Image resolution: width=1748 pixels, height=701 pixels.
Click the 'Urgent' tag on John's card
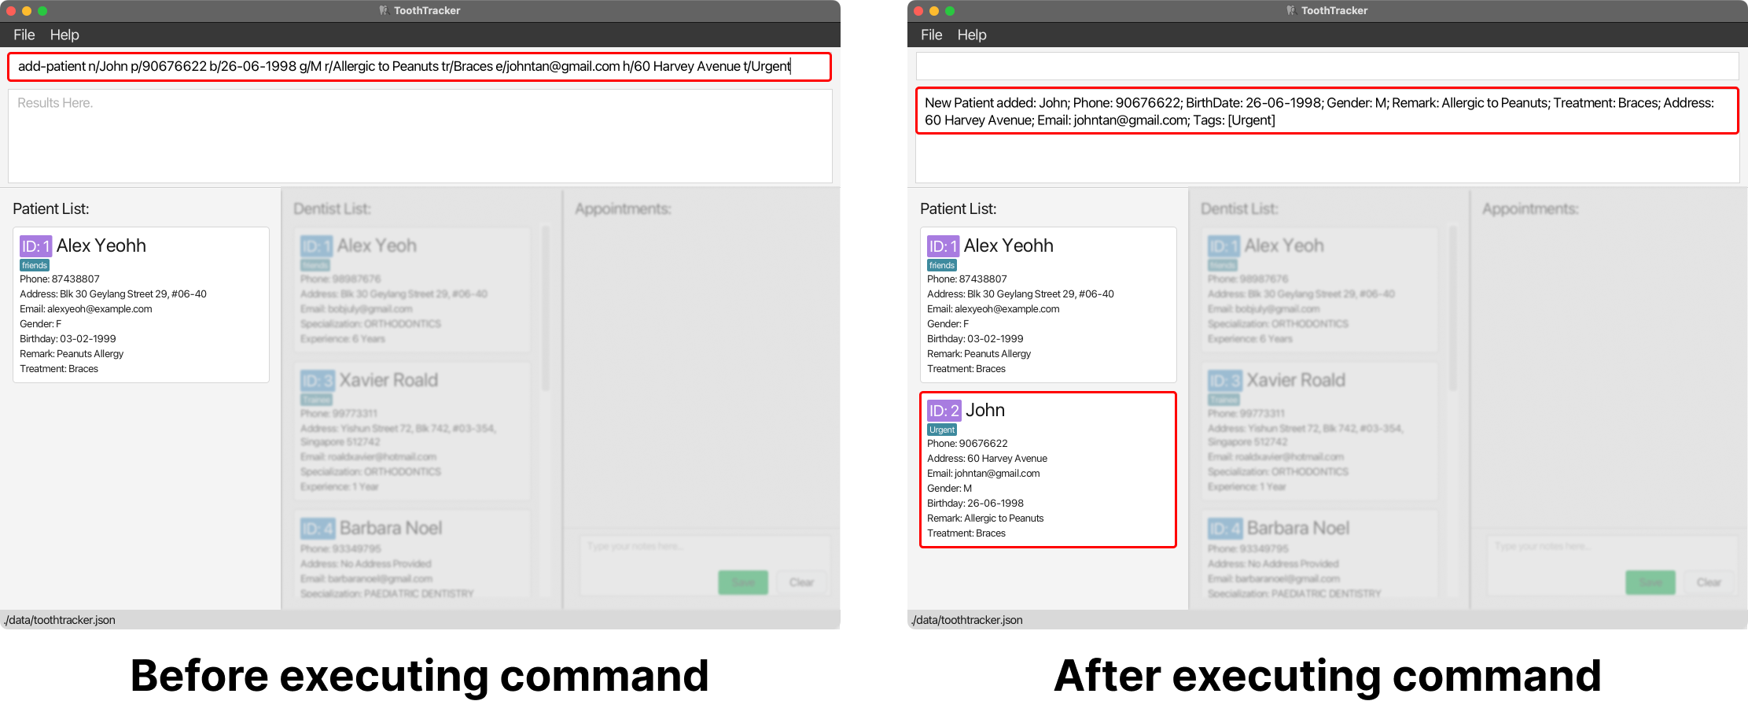pyautogui.click(x=942, y=430)
